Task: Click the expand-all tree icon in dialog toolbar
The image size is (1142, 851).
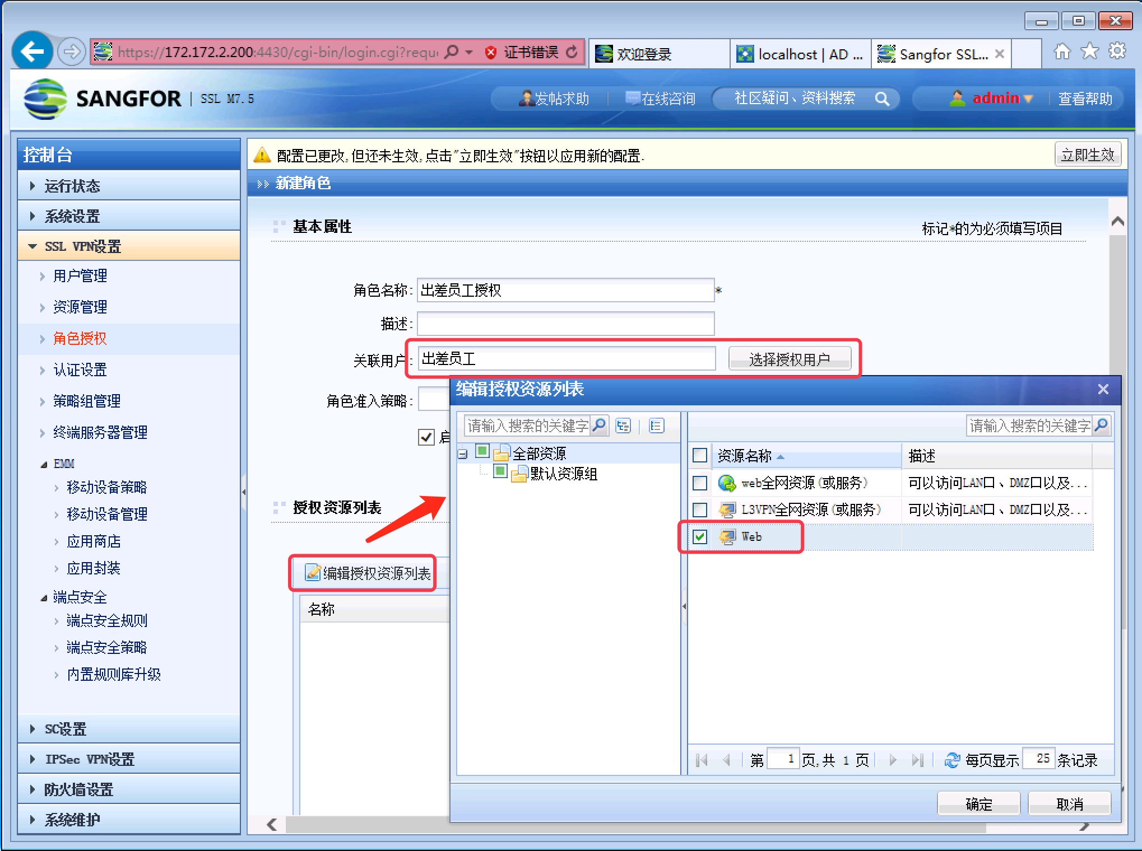Action: [x=623, y=425]
